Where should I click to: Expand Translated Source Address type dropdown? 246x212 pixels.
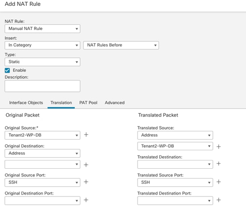click(x=175, y=135)
